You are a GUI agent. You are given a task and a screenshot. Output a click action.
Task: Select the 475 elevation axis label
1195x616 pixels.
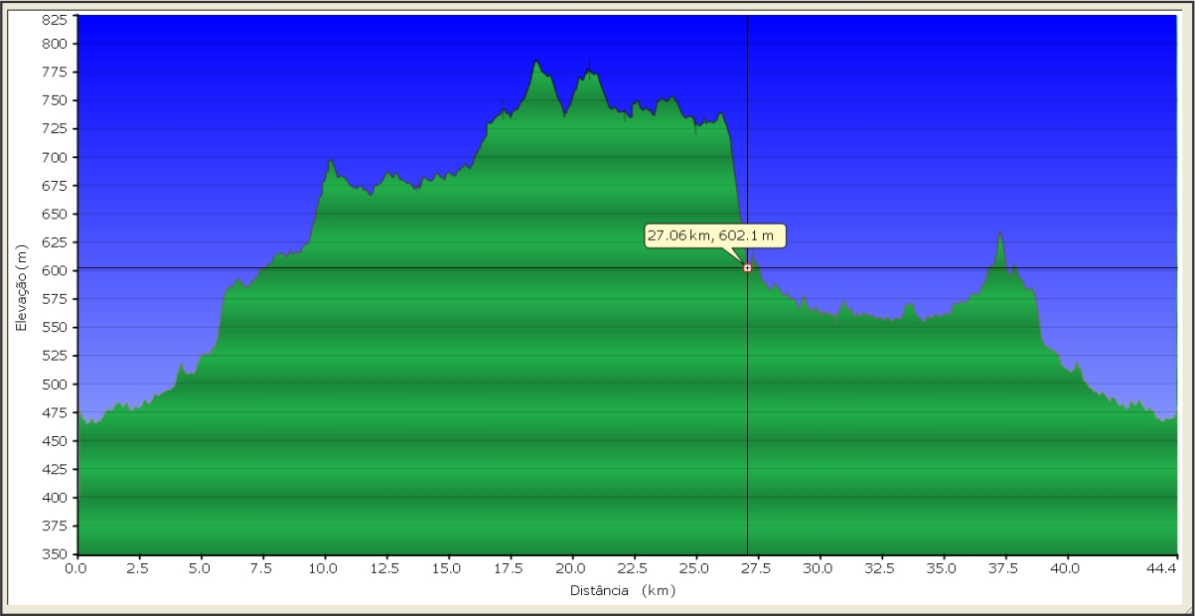click(x=55, y=412)
